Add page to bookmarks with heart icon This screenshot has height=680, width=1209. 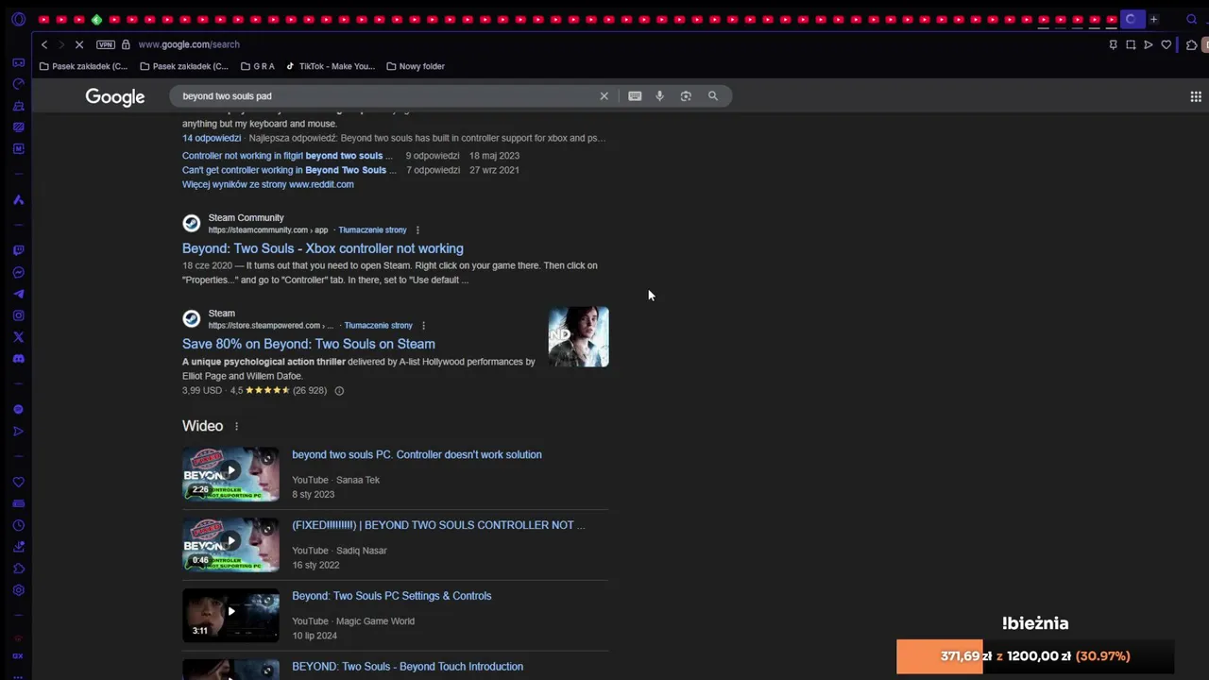[1166, 44]
